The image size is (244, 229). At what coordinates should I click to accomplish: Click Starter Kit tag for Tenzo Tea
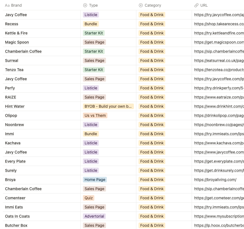(94, 70)
